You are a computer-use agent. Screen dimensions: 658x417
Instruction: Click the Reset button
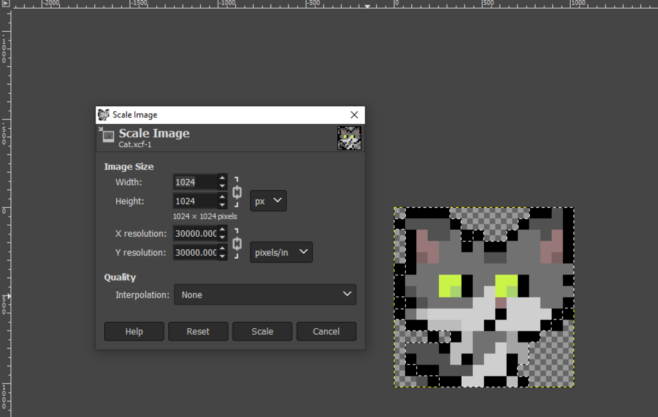click(198, 331)
